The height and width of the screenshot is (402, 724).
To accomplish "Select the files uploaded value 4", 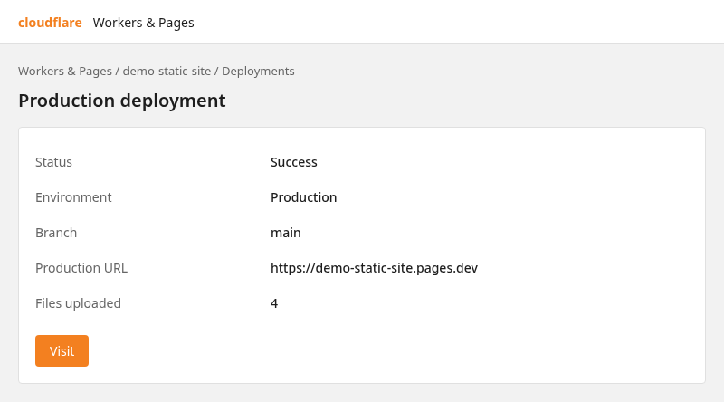I will pyautogui.click(x=274, y=303).
